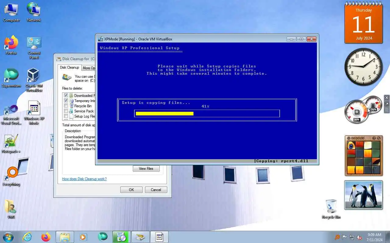Screen dimensions: 390x243
Task: Select the Windows XP Mode desktop shortcut
Action: click(34, 113)
